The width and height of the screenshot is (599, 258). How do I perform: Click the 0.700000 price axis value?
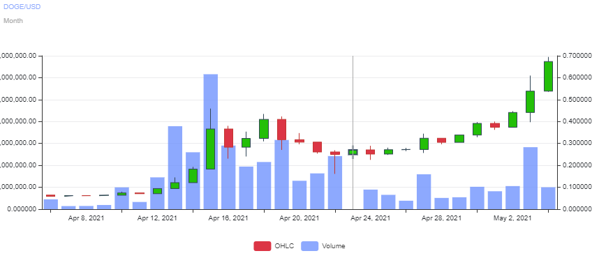point(577,56)
